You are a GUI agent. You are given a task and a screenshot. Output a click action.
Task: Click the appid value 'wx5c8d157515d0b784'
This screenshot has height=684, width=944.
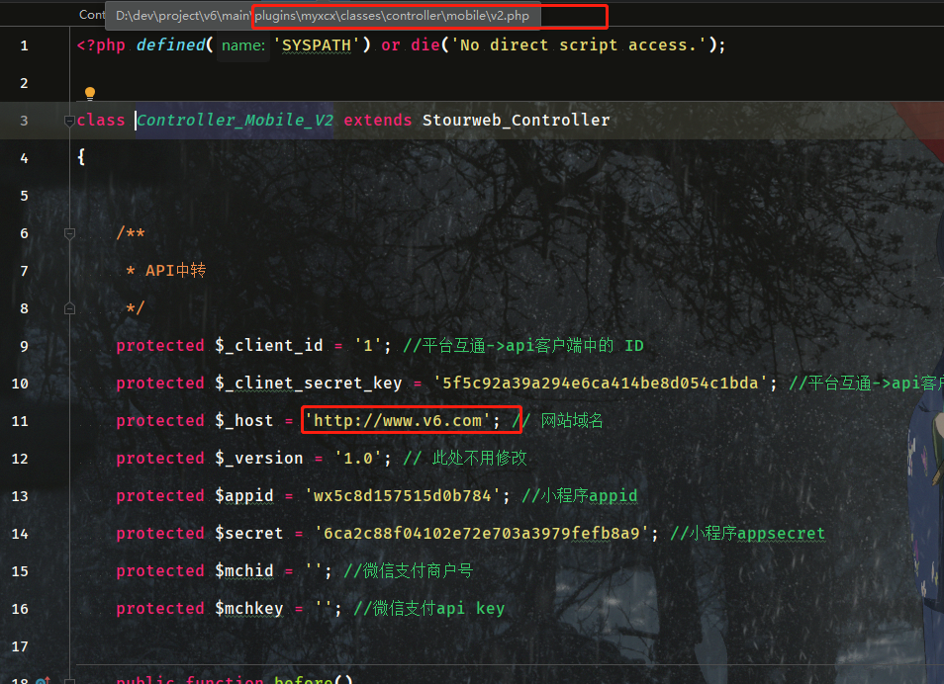pos(411,496)
